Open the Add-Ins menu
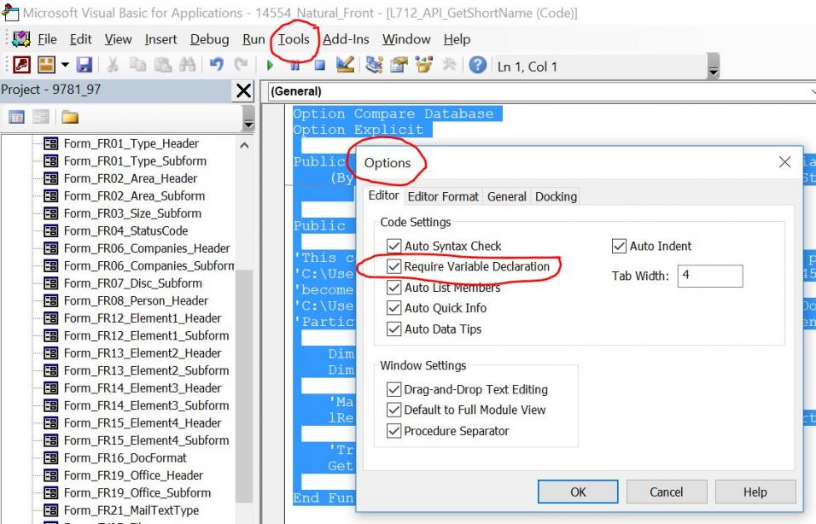816x524 pixels. click(346, 39)
